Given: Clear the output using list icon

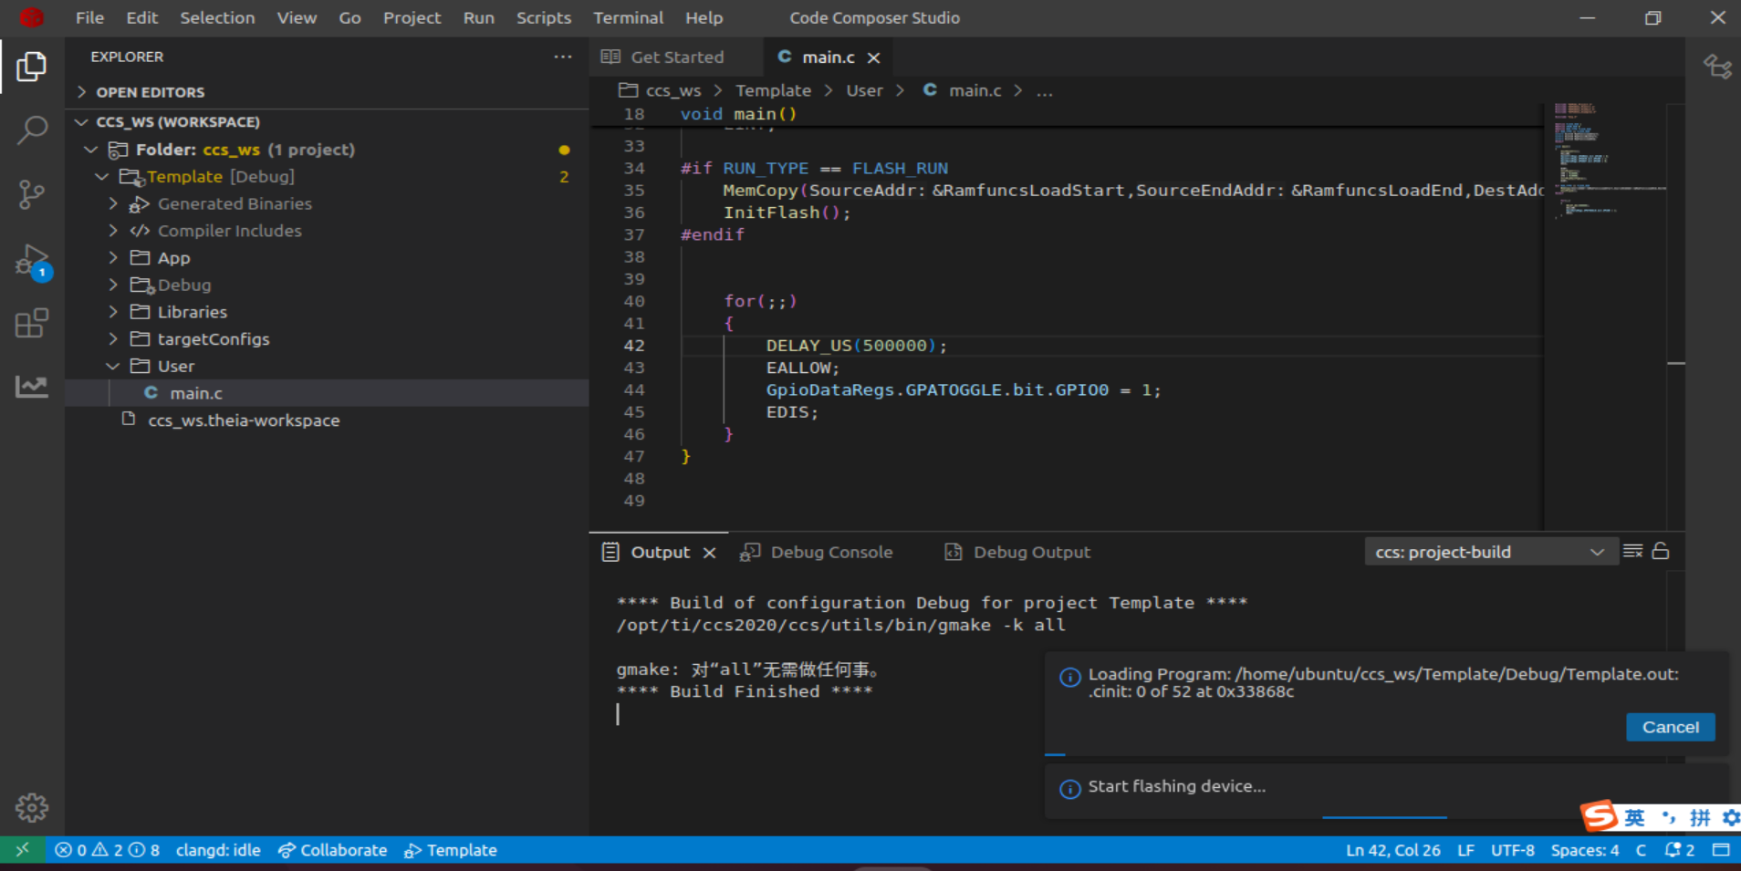Looking at the screenshot, I should [1632, 551].
